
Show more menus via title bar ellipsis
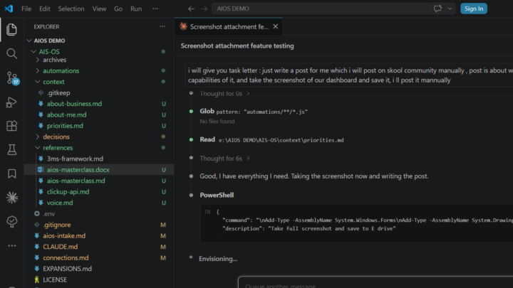pos(155,9)
